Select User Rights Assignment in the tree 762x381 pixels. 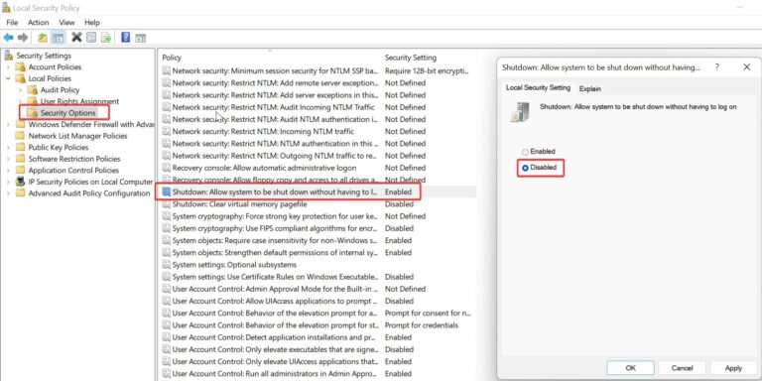pyautogui.click(x=79, y=101)
